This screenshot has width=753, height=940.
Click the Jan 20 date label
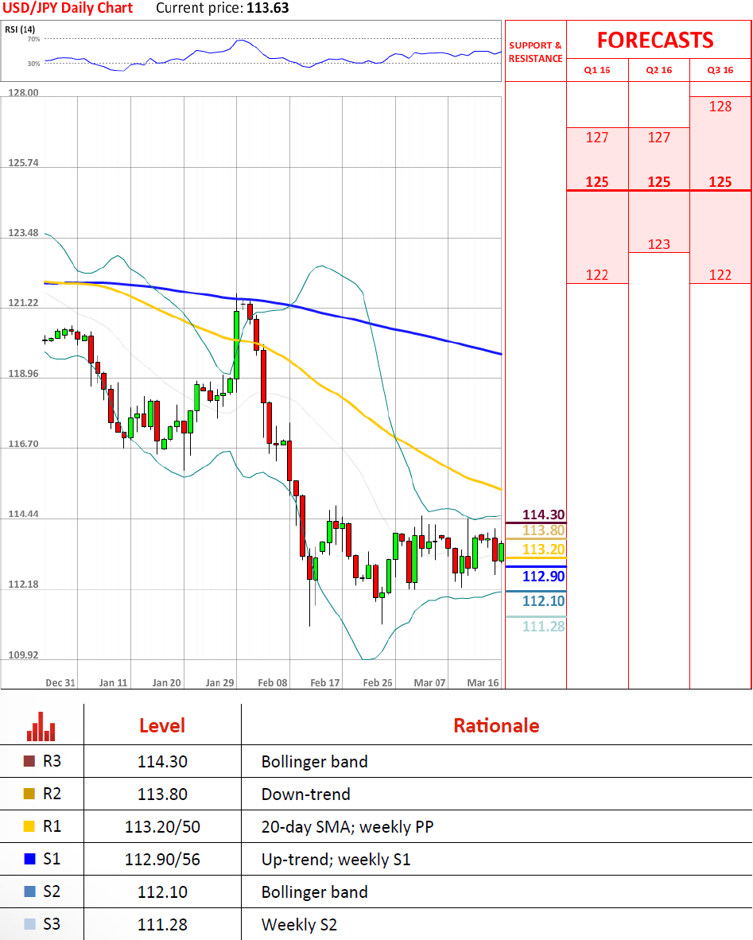tap(167, 683)
